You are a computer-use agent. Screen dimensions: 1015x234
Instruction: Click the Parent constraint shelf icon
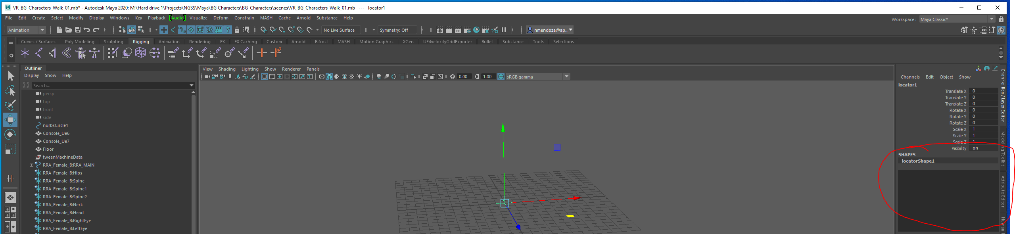173,53
